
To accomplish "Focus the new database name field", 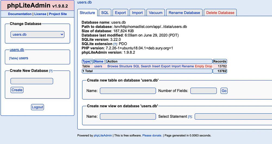I will click(32, 81).
